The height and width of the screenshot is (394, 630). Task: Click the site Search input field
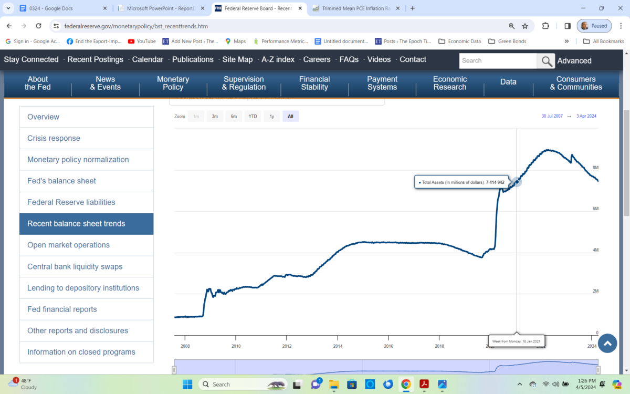498,61
